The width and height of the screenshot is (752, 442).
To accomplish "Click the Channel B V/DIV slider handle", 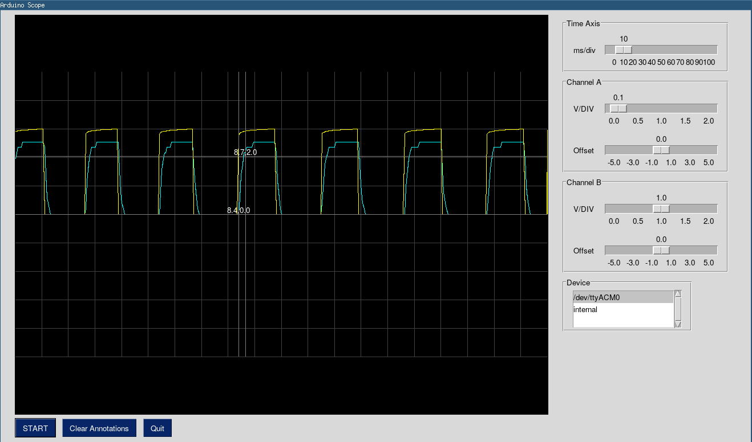I will pos(660,208).
